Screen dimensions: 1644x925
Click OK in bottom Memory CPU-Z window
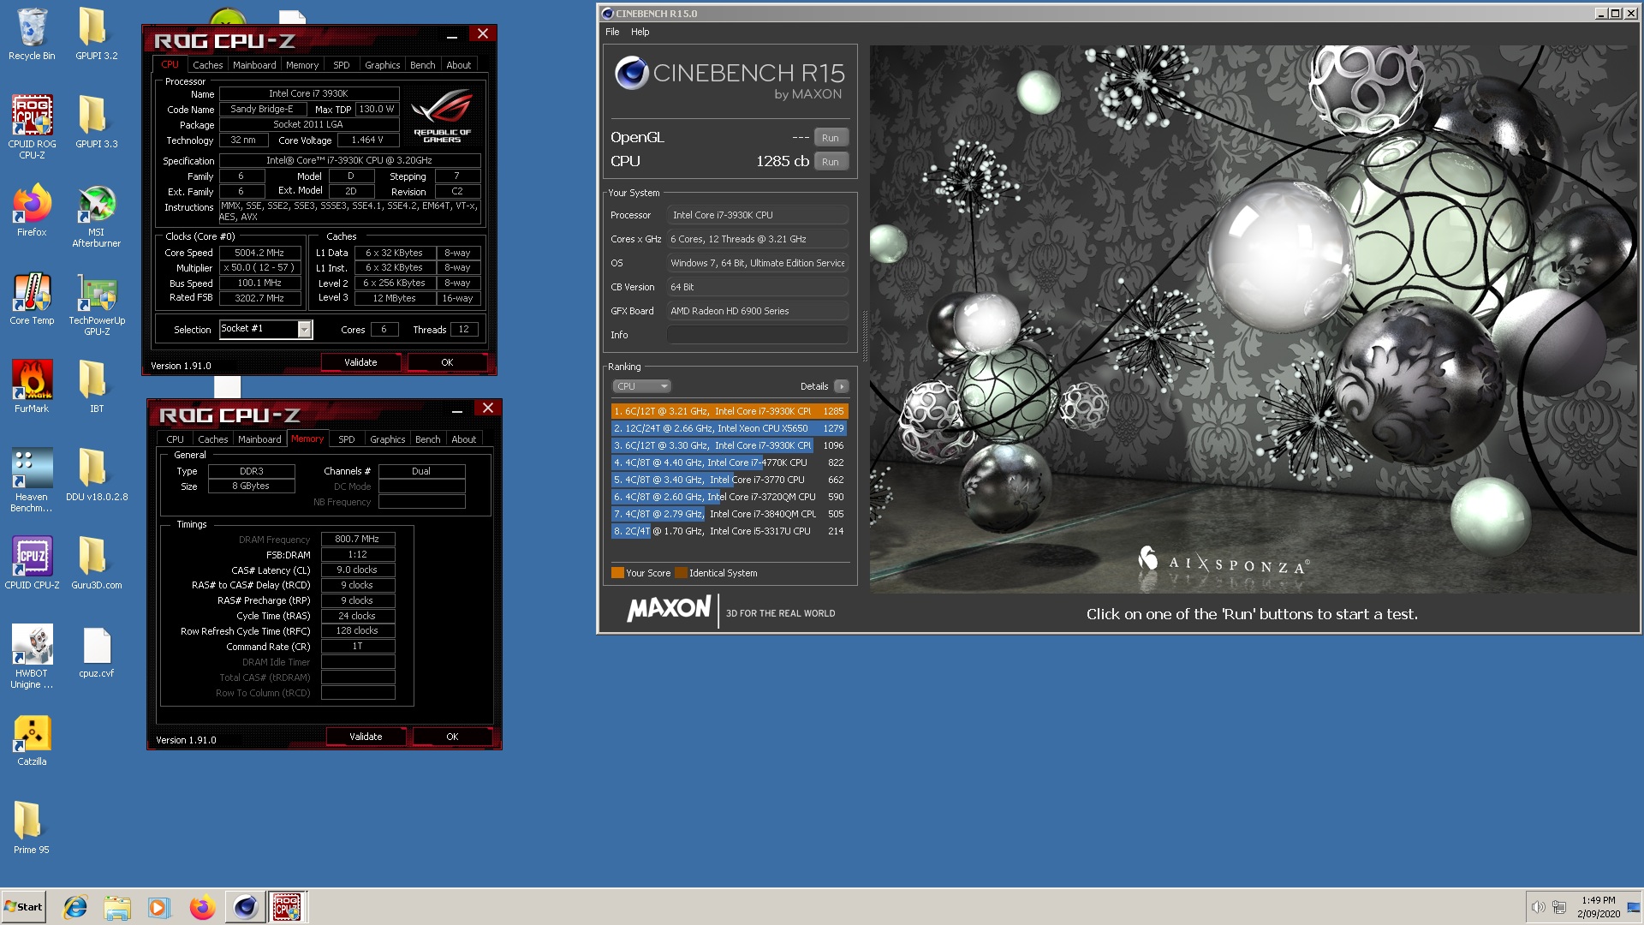[452, 737]
